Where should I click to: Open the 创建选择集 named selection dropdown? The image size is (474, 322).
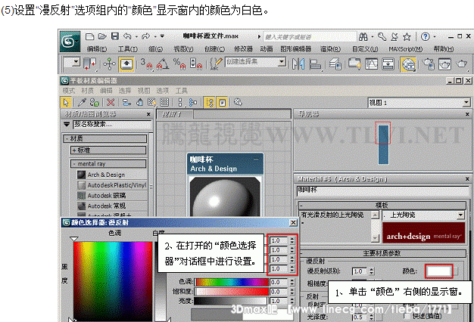pyautogui.click(x=282, y=62)
